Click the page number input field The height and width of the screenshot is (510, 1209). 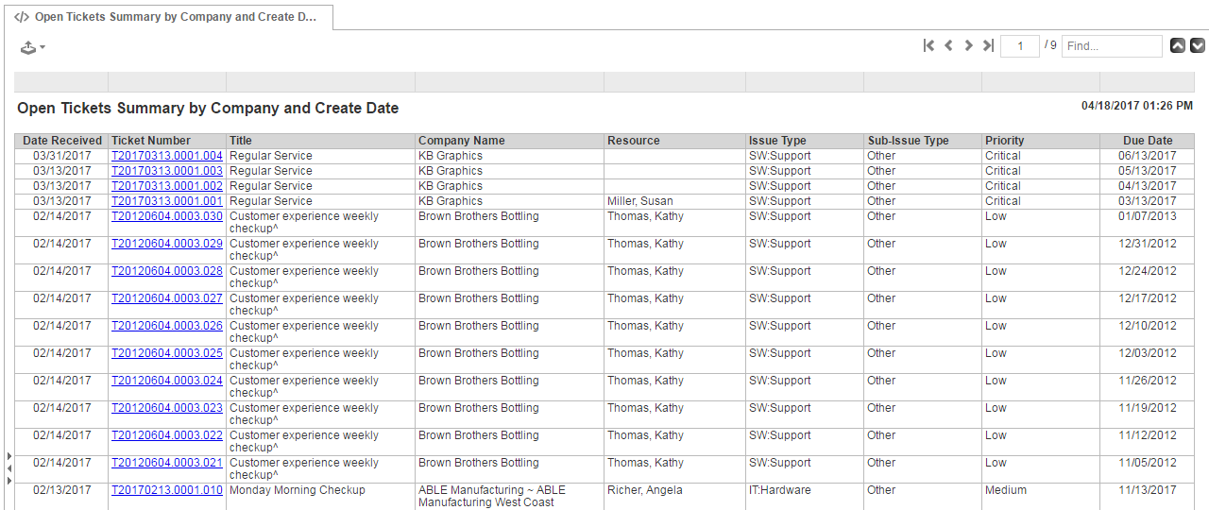pyautogui.click(x=1019, y=45)
